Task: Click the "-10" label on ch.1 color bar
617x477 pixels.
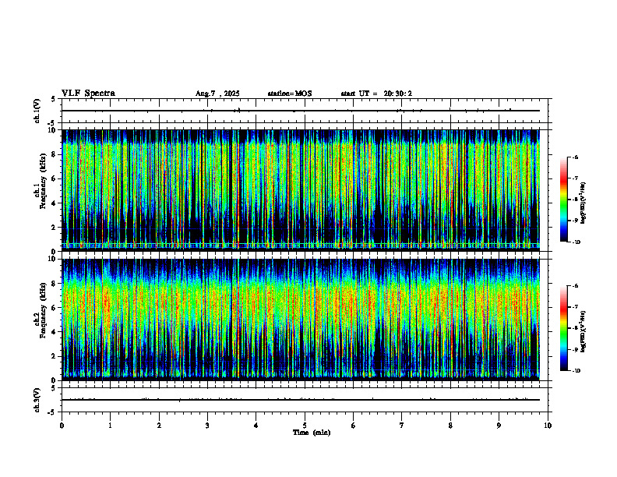Action: click(x=576, y=242)
